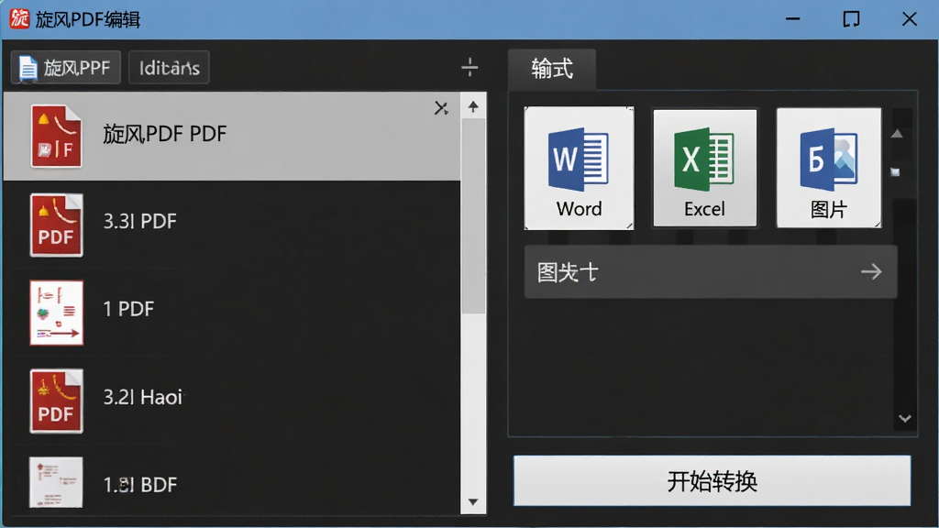This screenshot has height=528, width=939.
Task: Click the plus icon to add files
Action: [470, 67]
